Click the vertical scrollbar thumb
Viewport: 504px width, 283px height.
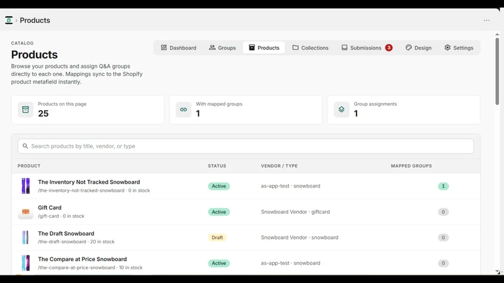(497, 71)
